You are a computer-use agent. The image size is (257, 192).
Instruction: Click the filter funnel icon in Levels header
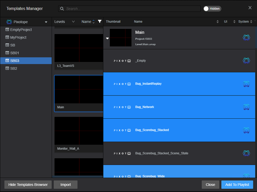click(x=100, y=22)
